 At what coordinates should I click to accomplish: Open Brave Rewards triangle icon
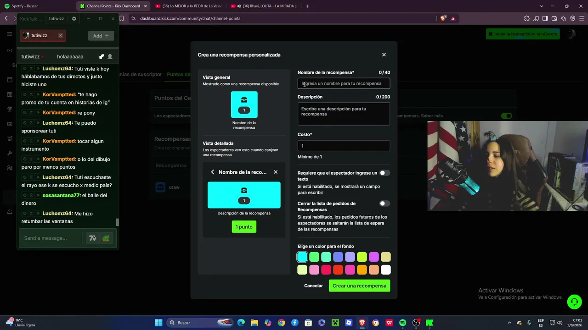pyautogui.click(x=453, y=18)
